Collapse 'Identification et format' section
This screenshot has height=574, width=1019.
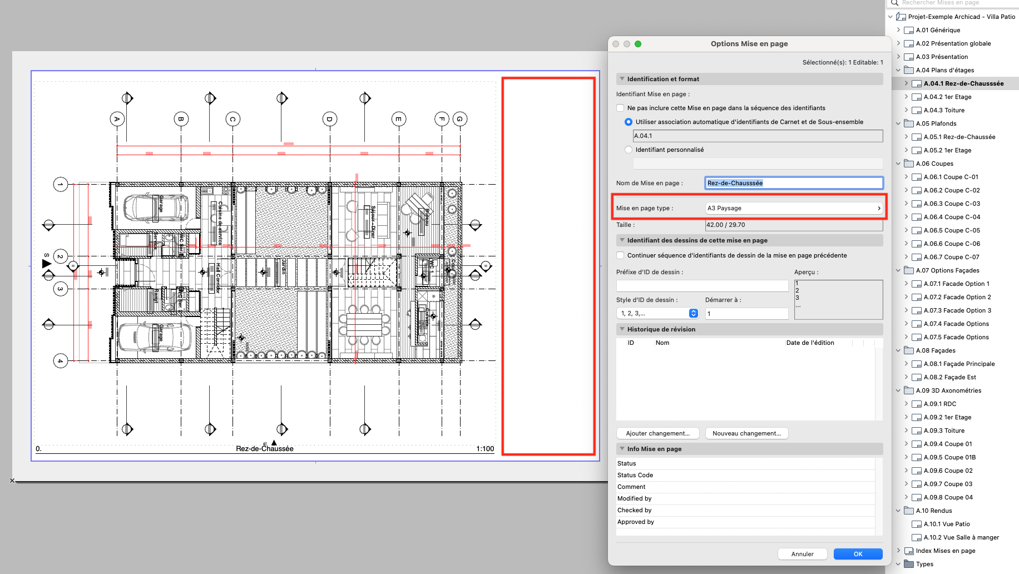pyautogui.click(x=622, y=79)
